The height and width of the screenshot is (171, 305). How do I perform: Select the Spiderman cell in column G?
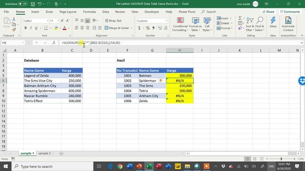[152, 81]
